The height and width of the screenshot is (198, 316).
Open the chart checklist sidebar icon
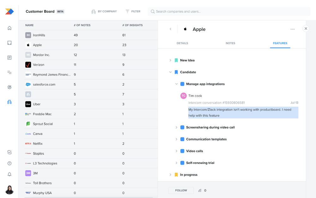point(9,152)
